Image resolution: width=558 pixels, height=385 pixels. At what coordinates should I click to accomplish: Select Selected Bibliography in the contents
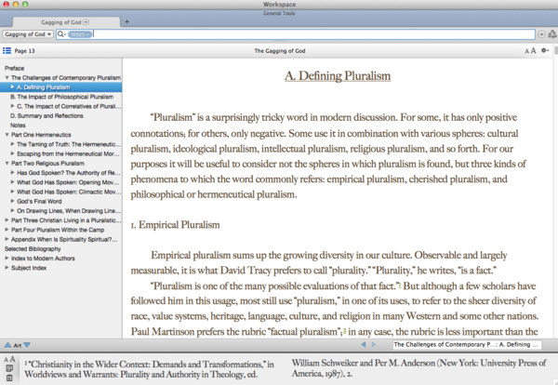[33, 248]
